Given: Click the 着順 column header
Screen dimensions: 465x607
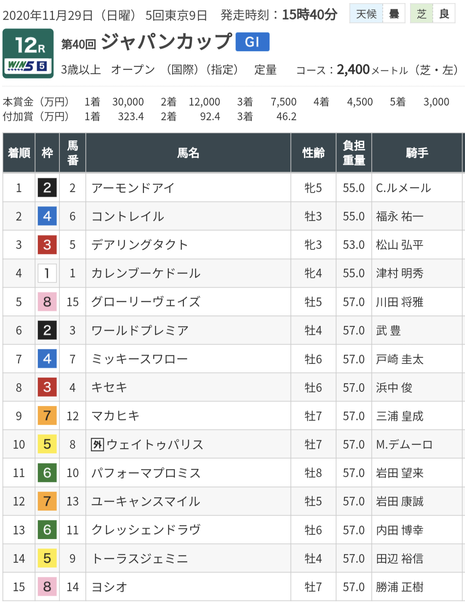Looking at the screenshot, I should pos(19,153).
